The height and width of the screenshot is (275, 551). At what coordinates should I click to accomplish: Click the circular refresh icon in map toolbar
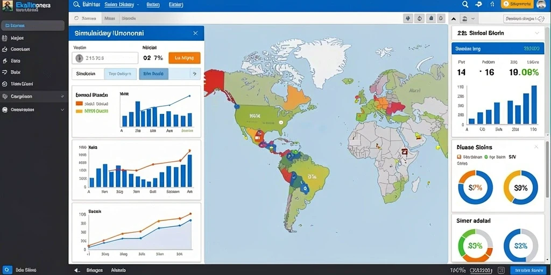[419, 19]
